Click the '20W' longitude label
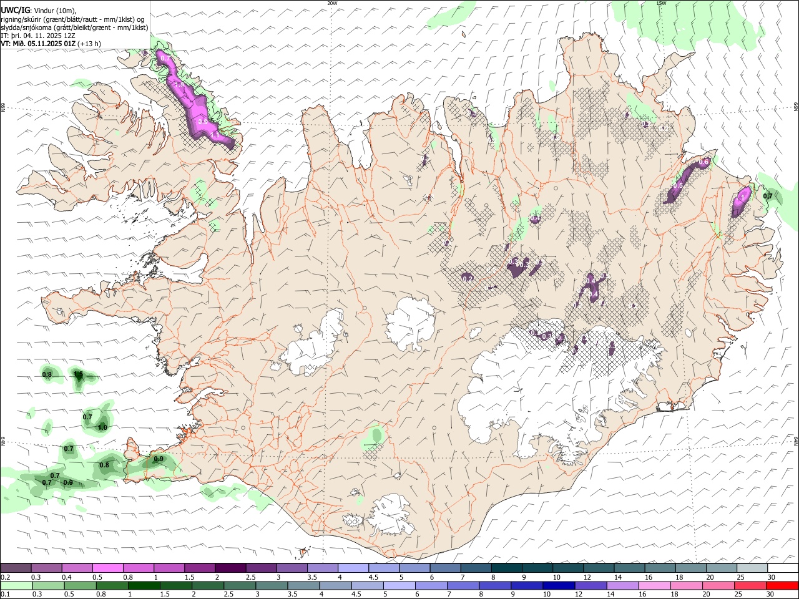This screenshot has width=799, height=599. pyautogui.click(x=332, y=3)
